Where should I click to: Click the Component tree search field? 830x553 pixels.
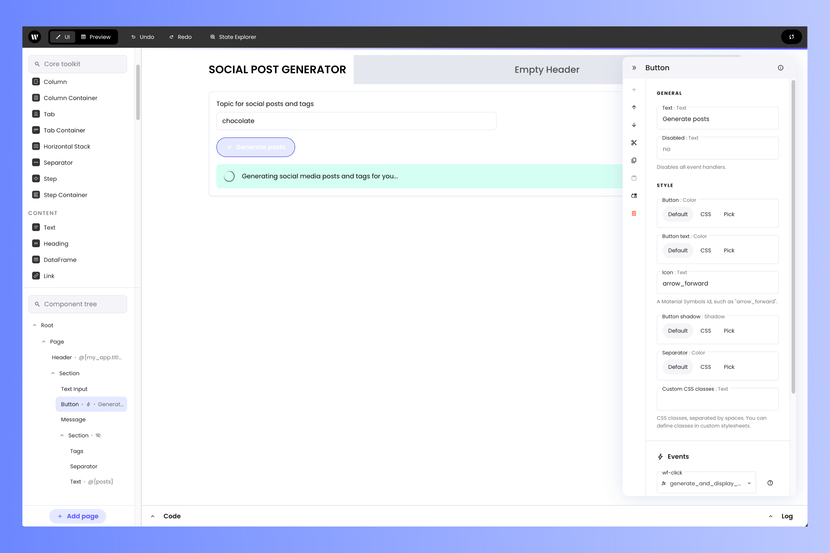[78, 304]
